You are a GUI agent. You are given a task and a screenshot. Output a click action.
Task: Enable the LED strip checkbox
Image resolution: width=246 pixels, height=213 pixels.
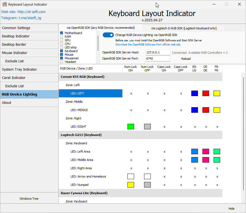tap(61, 47)
